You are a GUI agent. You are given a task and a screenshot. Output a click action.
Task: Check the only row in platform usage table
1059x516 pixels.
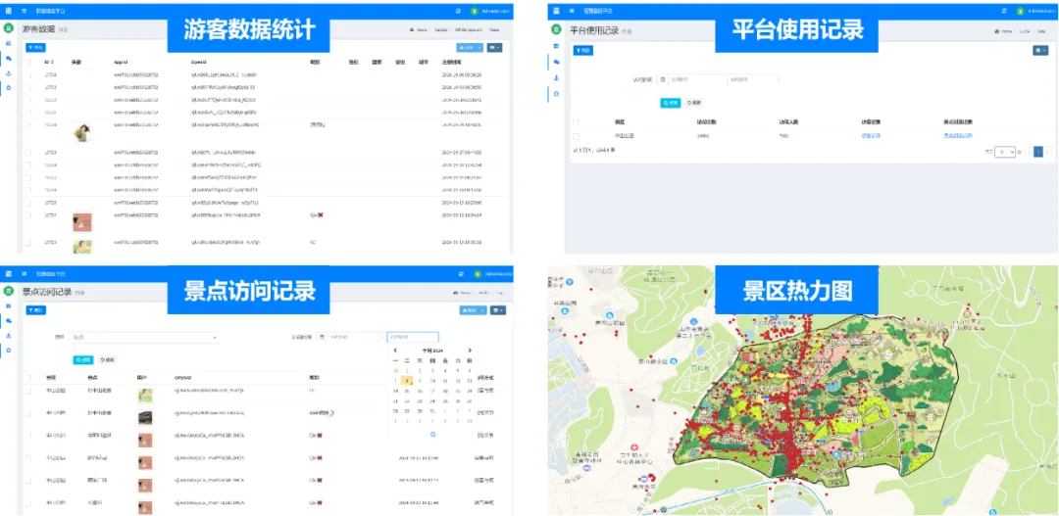(576, 135)
